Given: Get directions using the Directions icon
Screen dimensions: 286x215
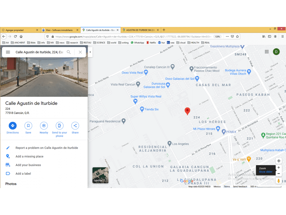Looking at the screenshot, I should [x=13, y=126].
